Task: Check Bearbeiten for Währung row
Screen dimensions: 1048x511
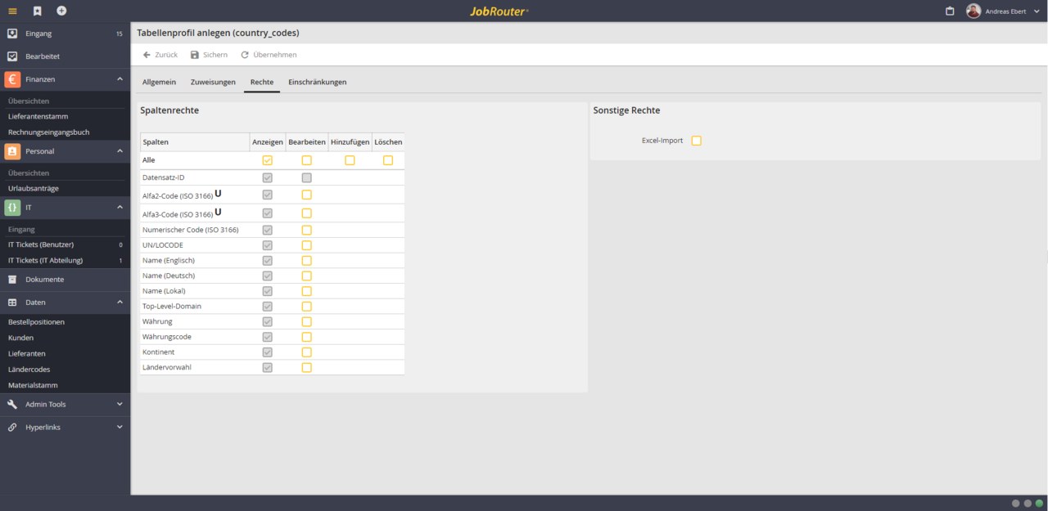Action: tap(307, 321)
